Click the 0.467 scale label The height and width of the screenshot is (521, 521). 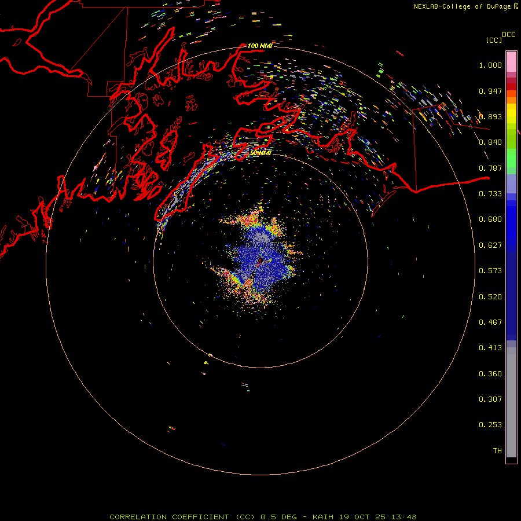[490, 322]
